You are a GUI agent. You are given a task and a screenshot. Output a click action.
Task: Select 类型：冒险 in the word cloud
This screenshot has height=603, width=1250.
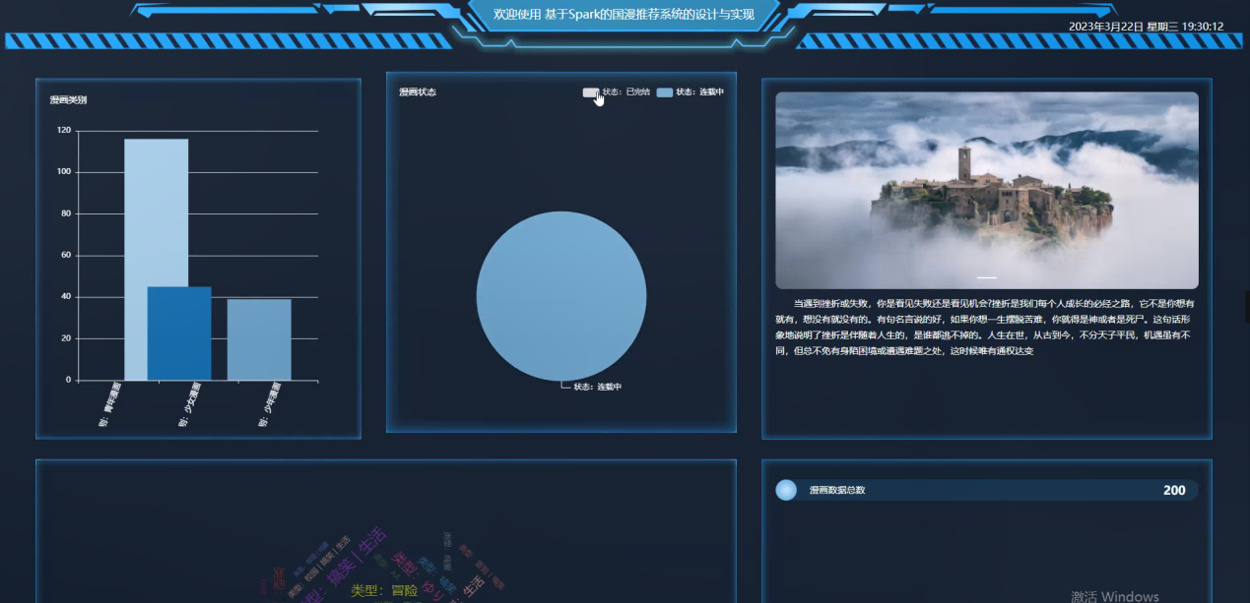click(384, 592)
